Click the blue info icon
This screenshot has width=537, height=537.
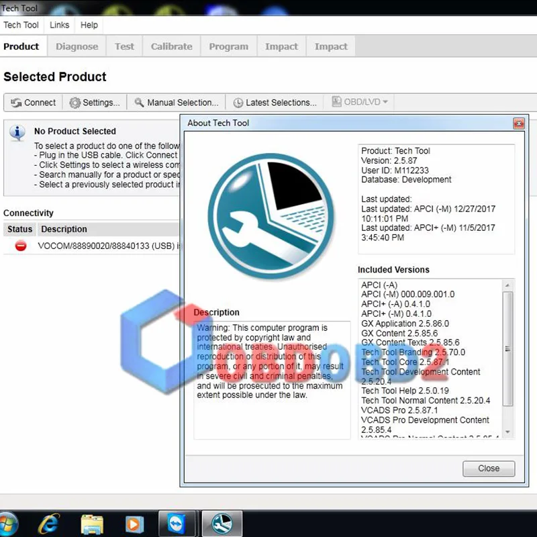[17, 132]
